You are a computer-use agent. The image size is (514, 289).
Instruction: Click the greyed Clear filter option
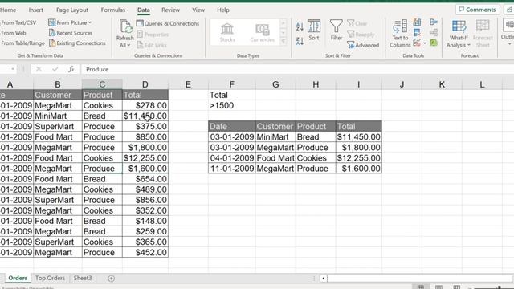coord(357,23)
